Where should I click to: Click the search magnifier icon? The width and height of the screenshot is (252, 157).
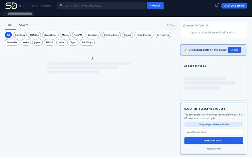(x=61, y=6)
